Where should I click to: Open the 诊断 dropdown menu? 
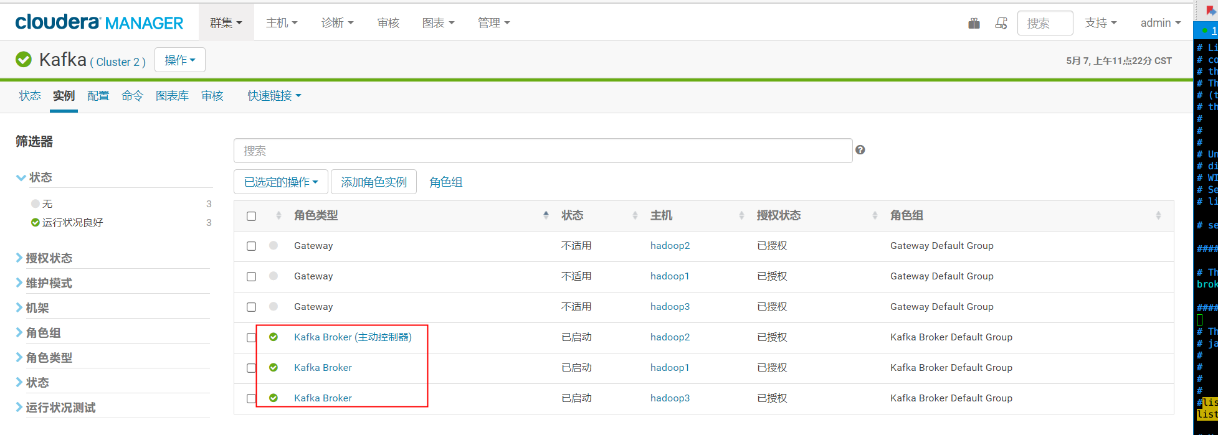tap(338, 22)
